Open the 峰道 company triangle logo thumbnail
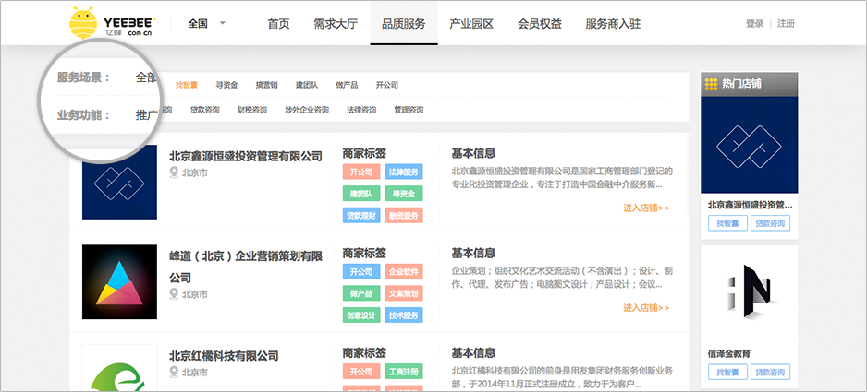This screenshot has width=867, height=392. [119, 282]
